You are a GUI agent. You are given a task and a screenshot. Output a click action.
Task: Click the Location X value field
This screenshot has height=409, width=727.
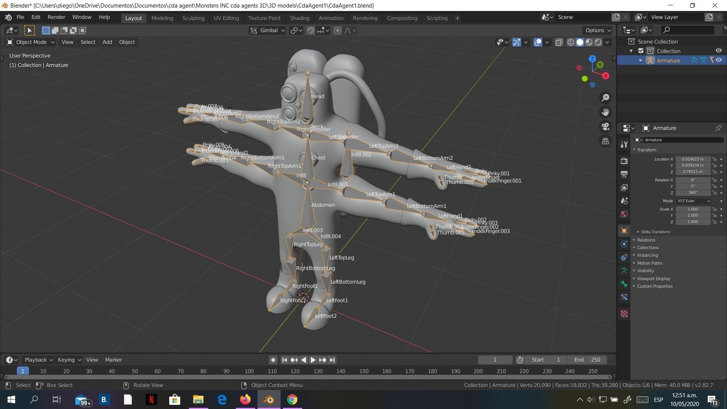point(693,159)
